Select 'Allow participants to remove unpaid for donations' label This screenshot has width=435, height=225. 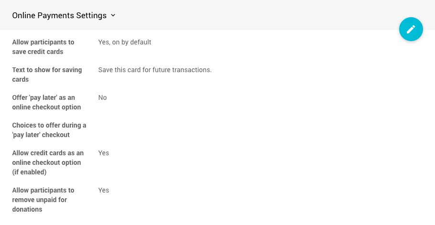(x=43, y=200)
